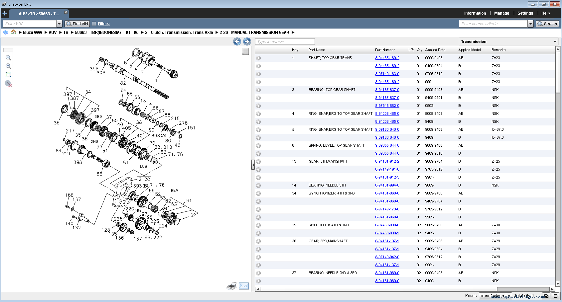Expand the 50663 - TBR(INDONESIA) breadcrumb arrow

click(x=72, y=33)
